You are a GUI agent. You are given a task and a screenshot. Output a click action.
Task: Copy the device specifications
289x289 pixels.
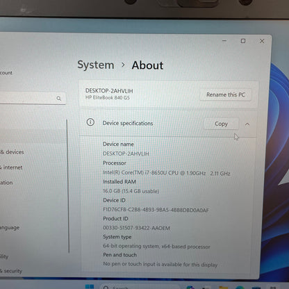click(x=221, y=124)
